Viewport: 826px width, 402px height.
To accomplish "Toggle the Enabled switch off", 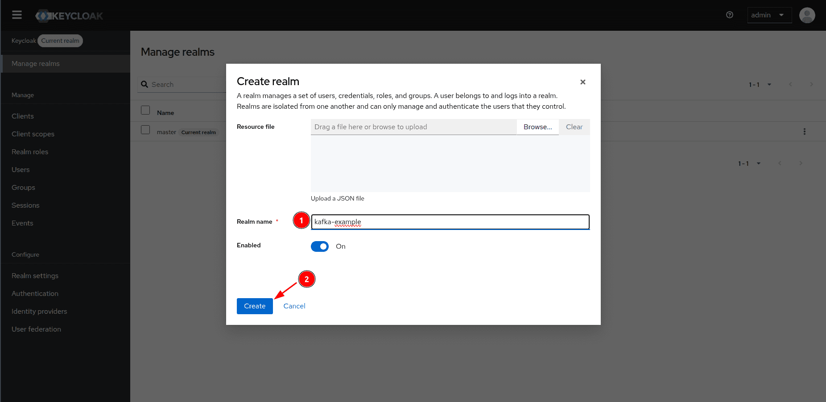I will 320,246.
